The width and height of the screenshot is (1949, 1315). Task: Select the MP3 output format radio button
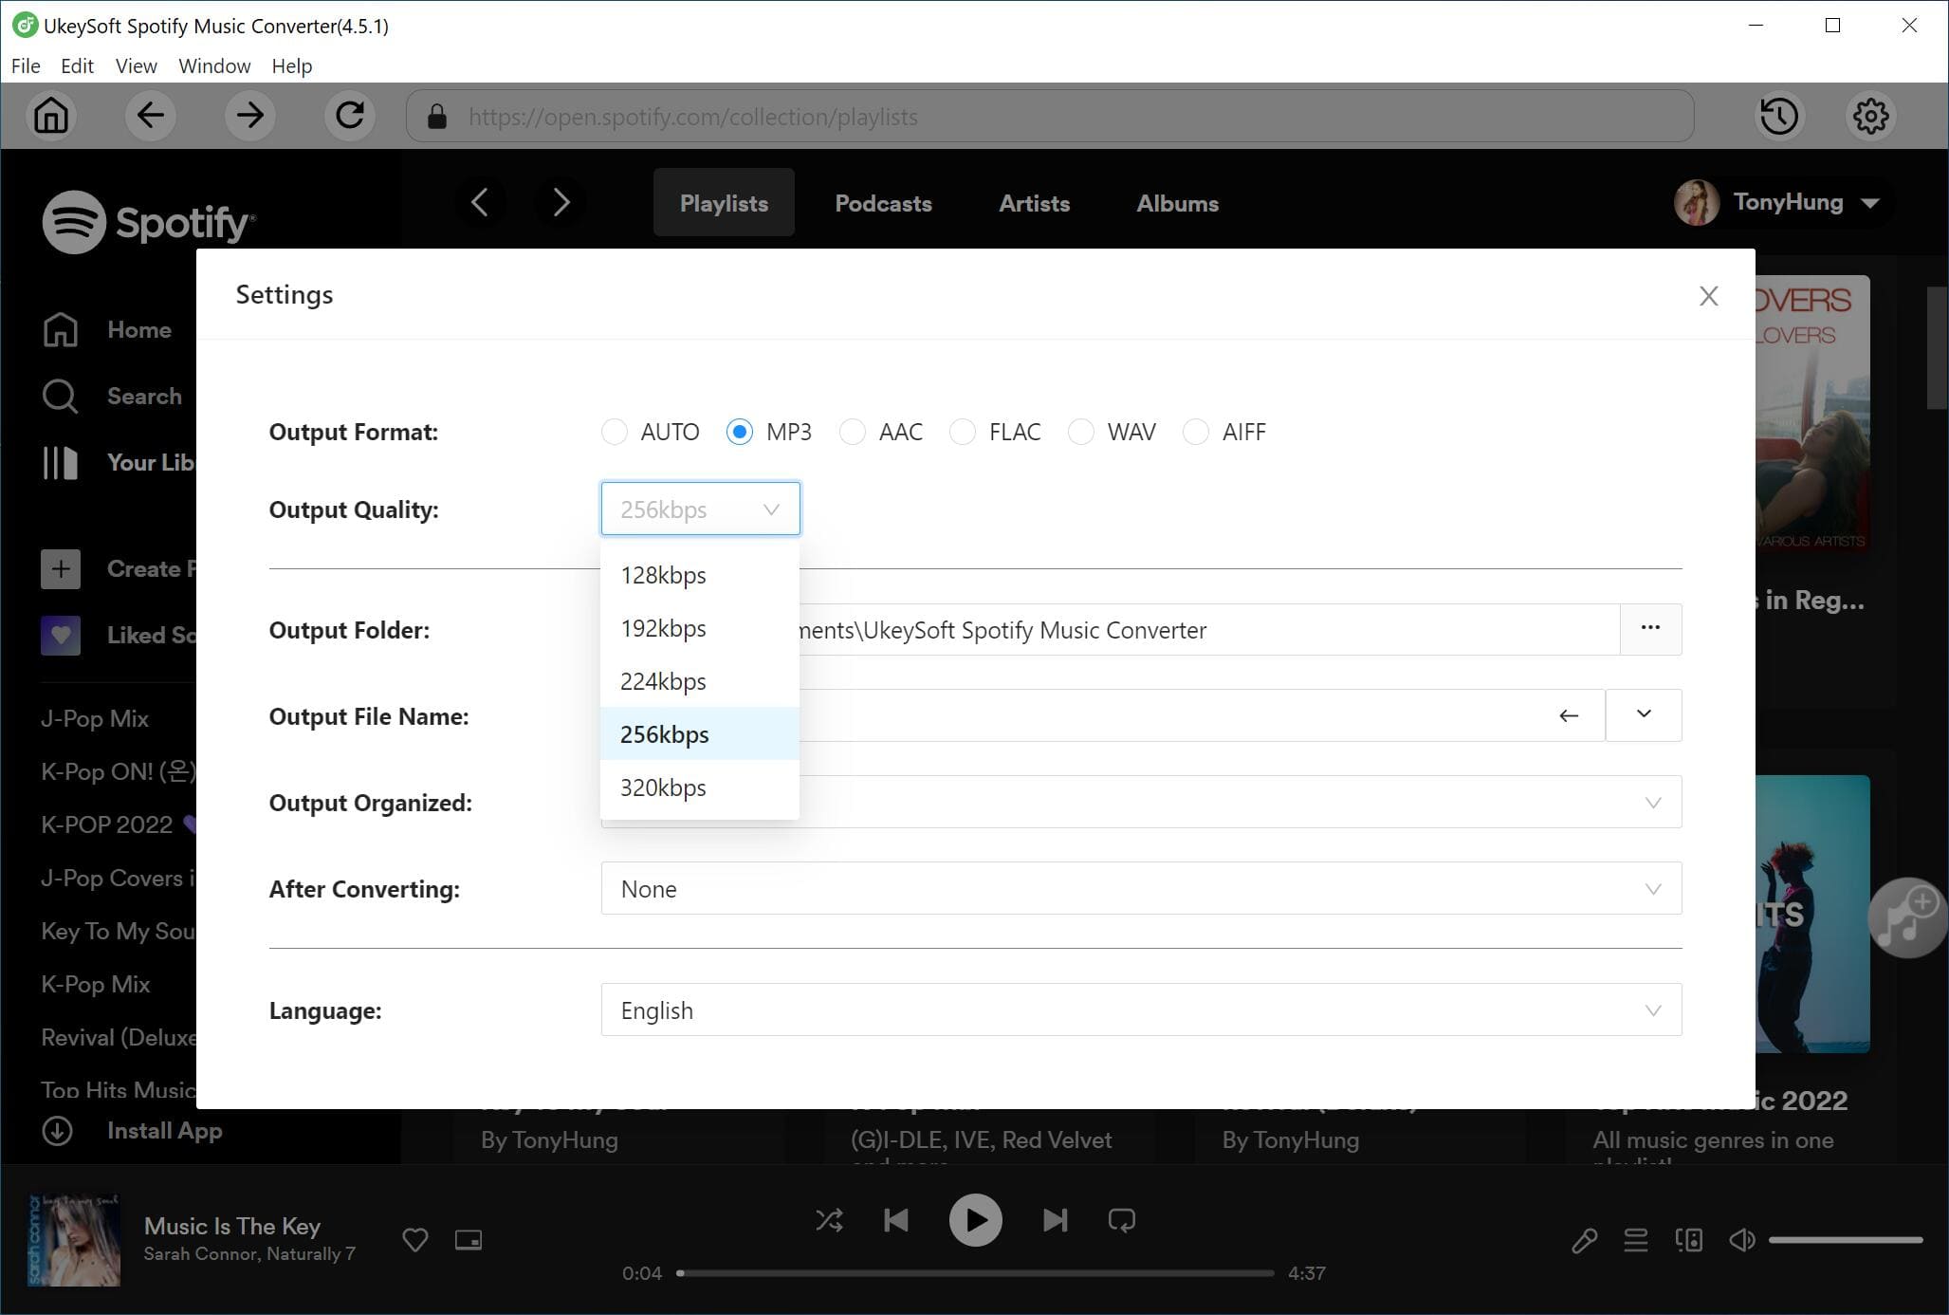click(739, 430)
